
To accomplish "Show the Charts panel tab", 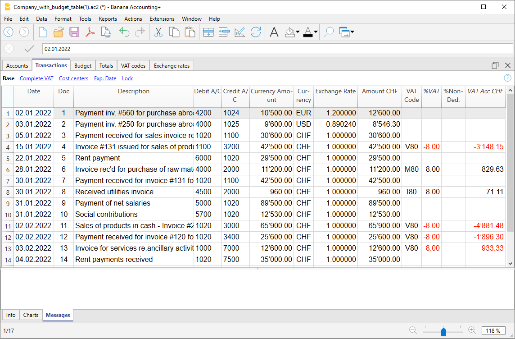I will tap(31, 315).
